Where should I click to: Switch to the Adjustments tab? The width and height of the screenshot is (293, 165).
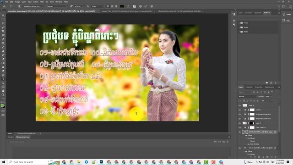point(269,87)
